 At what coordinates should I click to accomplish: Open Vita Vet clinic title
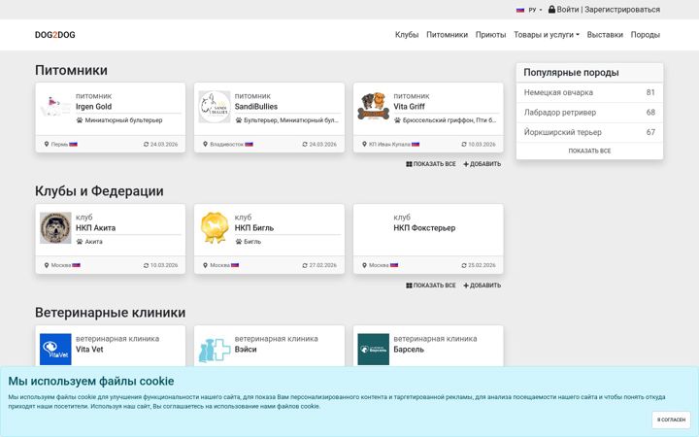point(89,350)
